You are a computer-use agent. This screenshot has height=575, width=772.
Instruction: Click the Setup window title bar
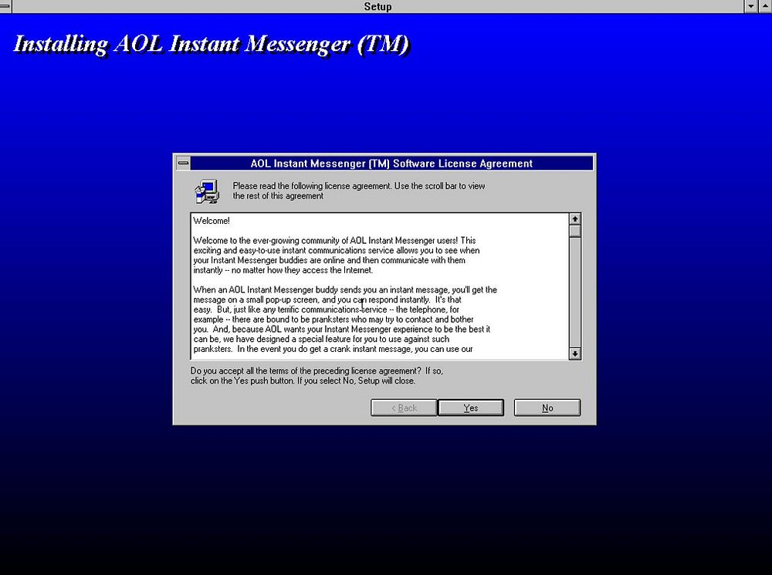pyautogui.click(x=378, y=6)
